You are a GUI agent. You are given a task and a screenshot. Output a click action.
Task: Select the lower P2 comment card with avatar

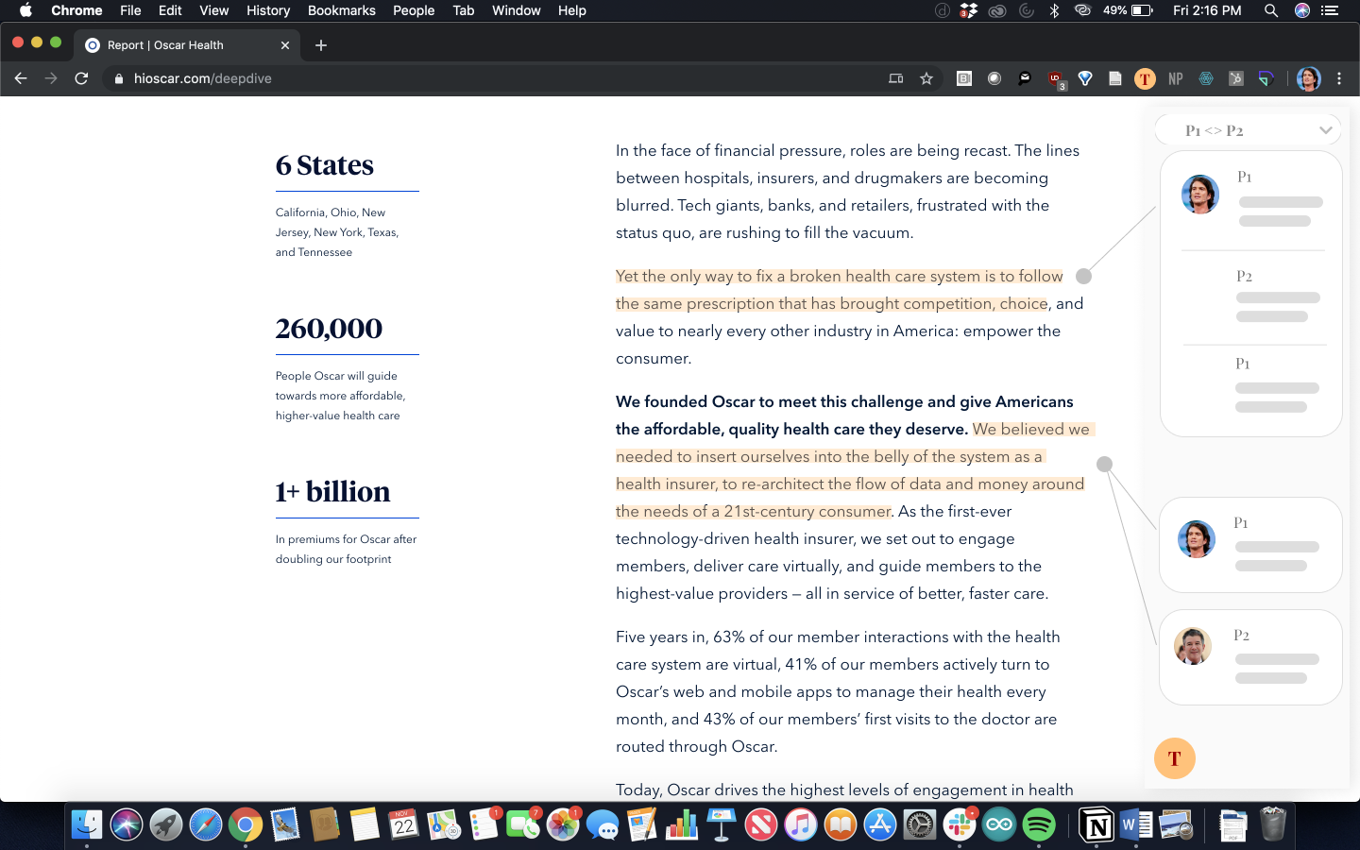click(x=1250, y=657)
